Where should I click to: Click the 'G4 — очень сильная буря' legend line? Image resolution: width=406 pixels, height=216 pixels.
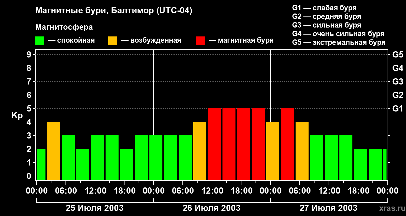[338, 34]
